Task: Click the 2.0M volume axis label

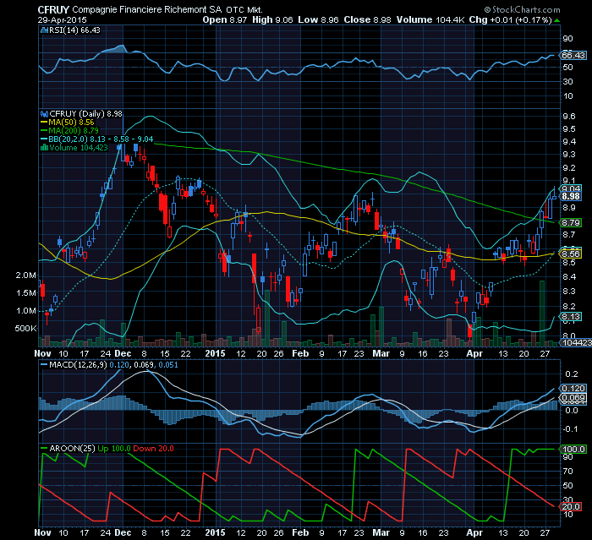Action: (25, 275)
